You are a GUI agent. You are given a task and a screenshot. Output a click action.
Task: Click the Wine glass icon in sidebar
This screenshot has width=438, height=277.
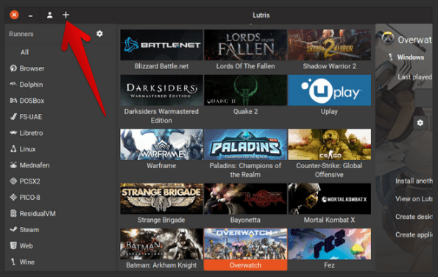13,262
